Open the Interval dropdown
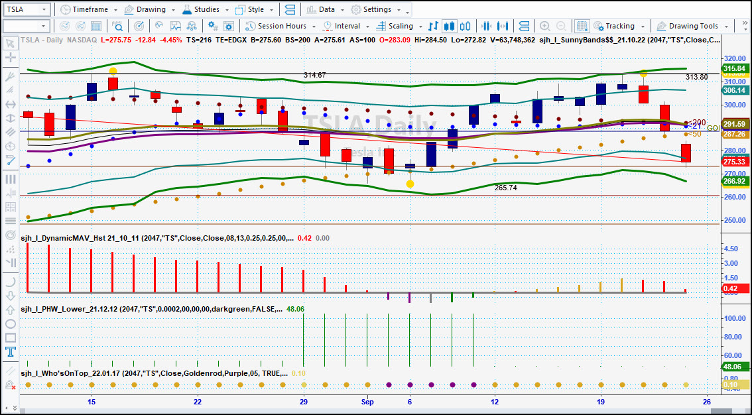The image size is (752, 415). pyautogui.click(x=346, y=26)
